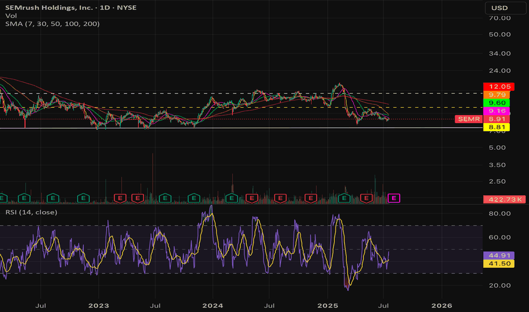
Task: Click the 70.00 price axis label
Action: click(499, 18)
